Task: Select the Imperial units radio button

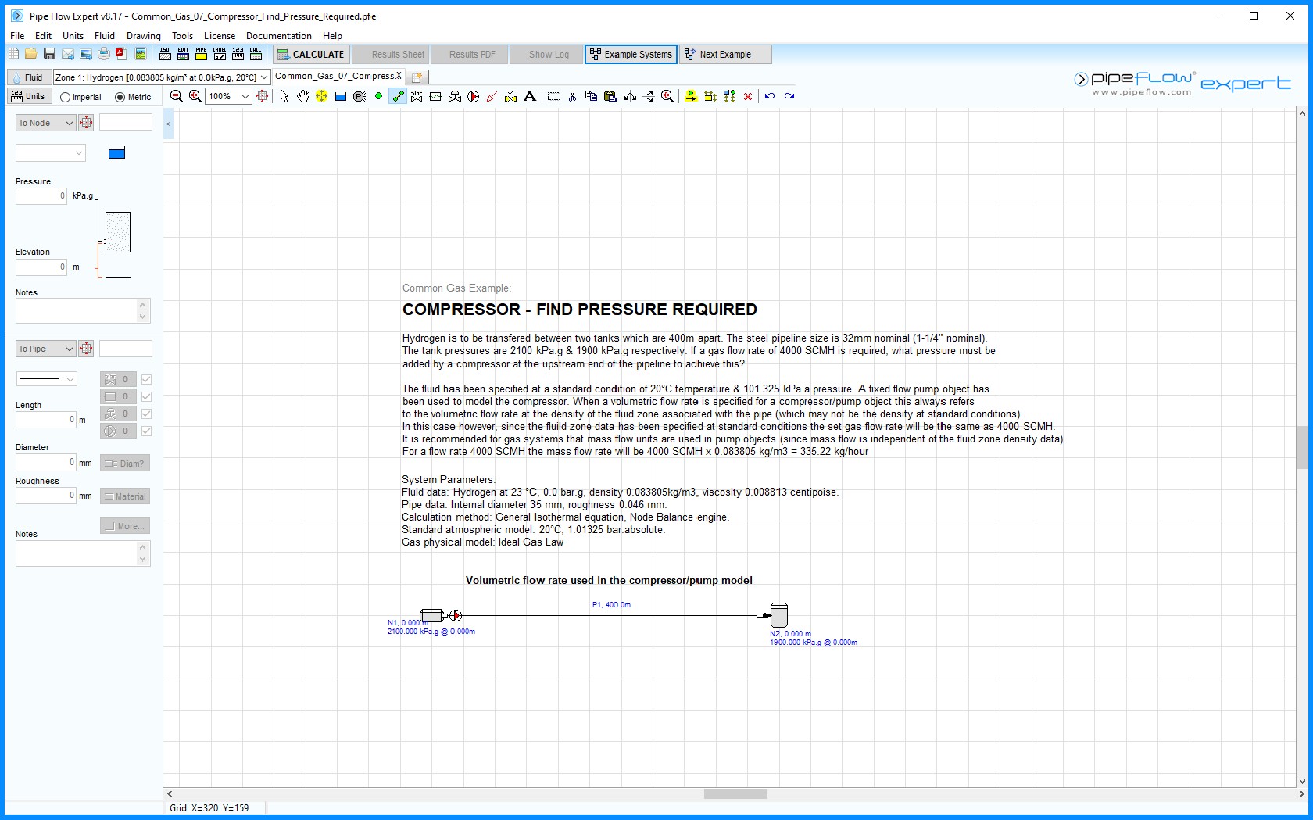Action: click(x=66, y=97)
